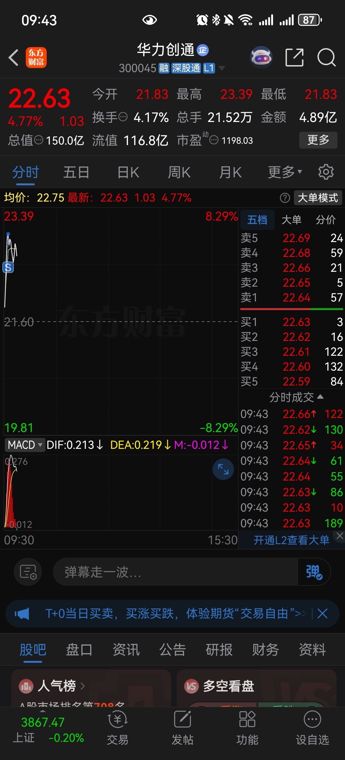Open MACD indicator dropdown
This screenshot has width=345, height=760.
pyautogui.click(x=25, y=445)
